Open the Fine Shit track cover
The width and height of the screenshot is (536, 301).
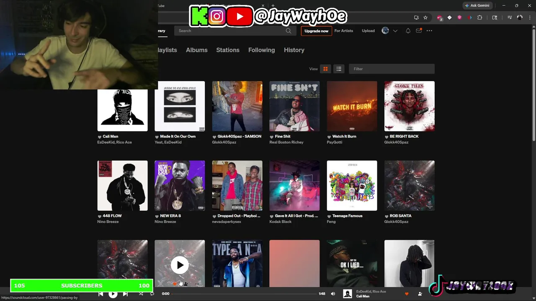click(x=294, y=106)
